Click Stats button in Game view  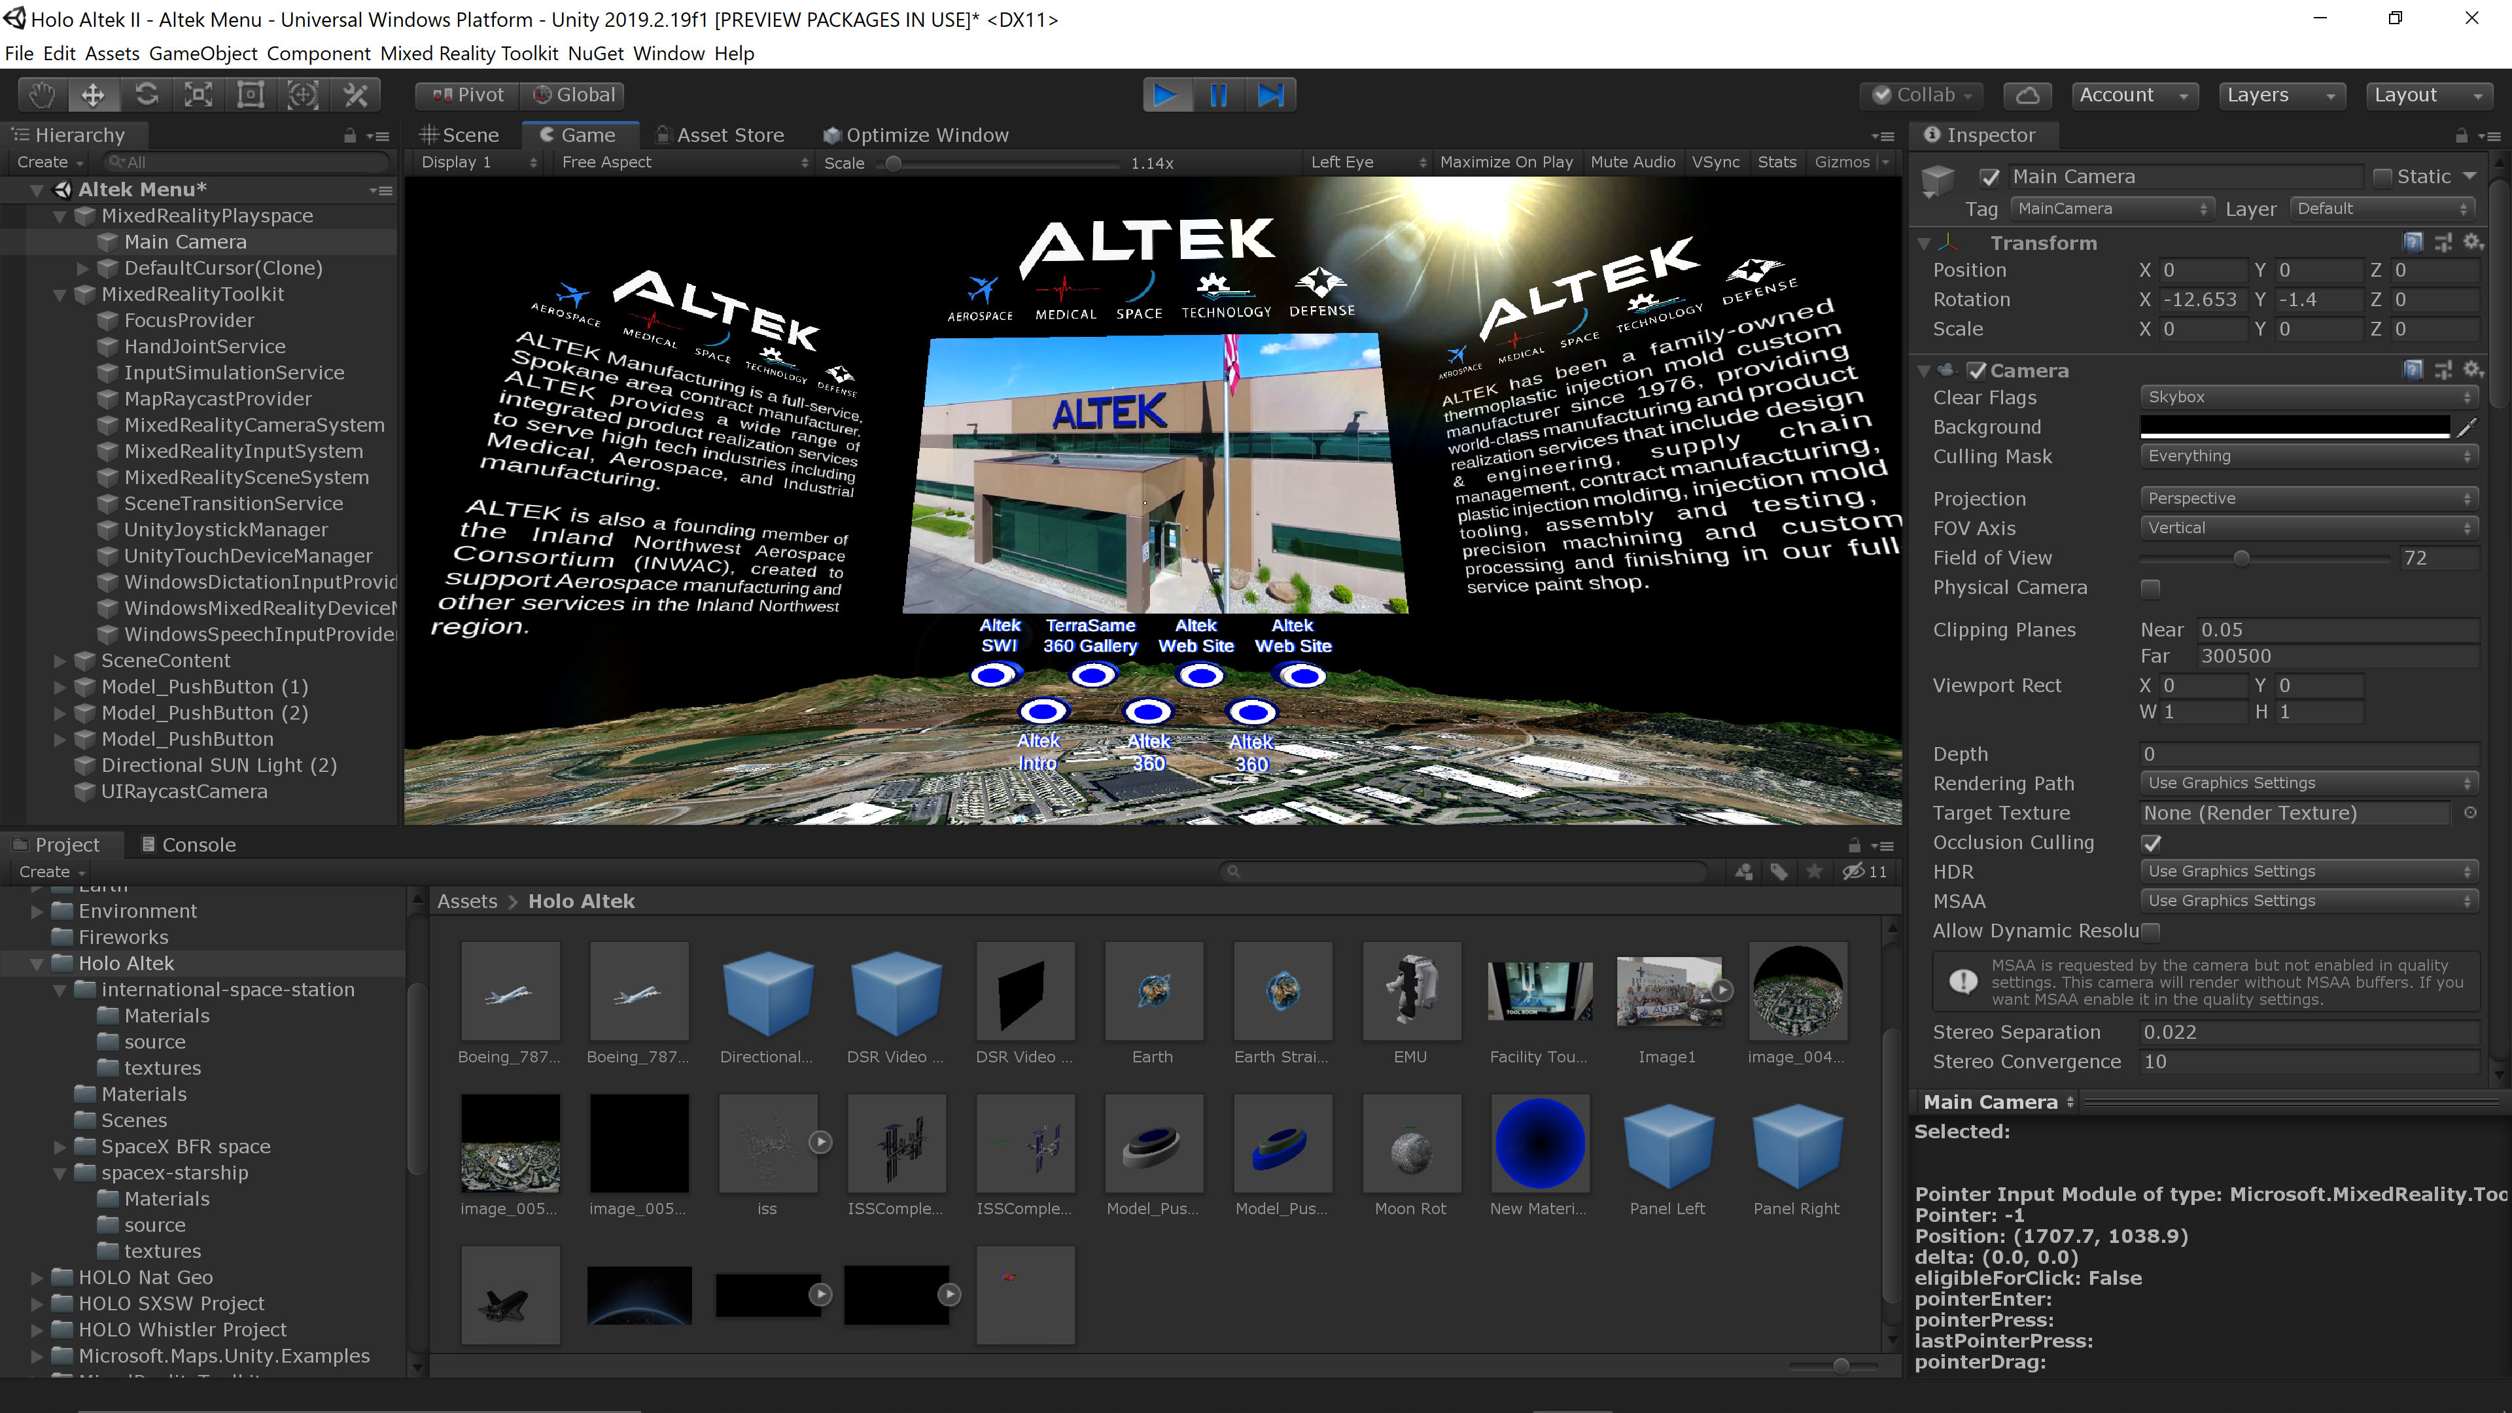pos(1777,162)
